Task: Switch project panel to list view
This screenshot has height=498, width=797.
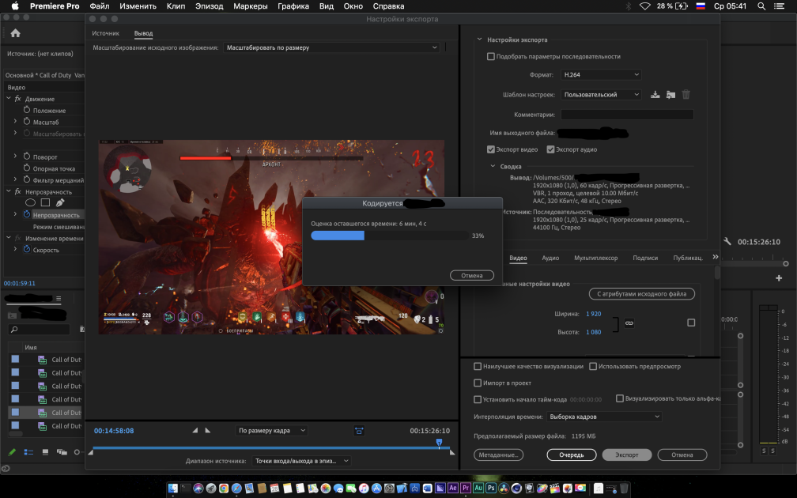Action: pos(28,452)
